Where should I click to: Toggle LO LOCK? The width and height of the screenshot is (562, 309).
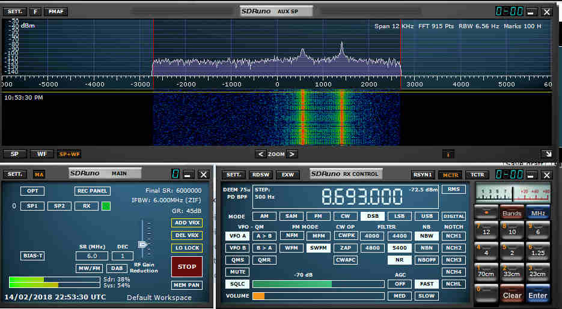tap(187, 248)
